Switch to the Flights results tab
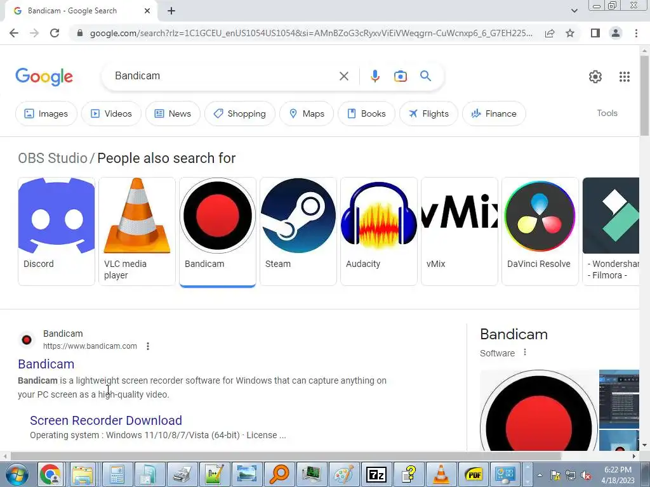 [428, 114]
